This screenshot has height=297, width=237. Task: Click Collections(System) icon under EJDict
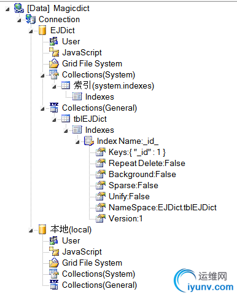click(x=54, y=74)
